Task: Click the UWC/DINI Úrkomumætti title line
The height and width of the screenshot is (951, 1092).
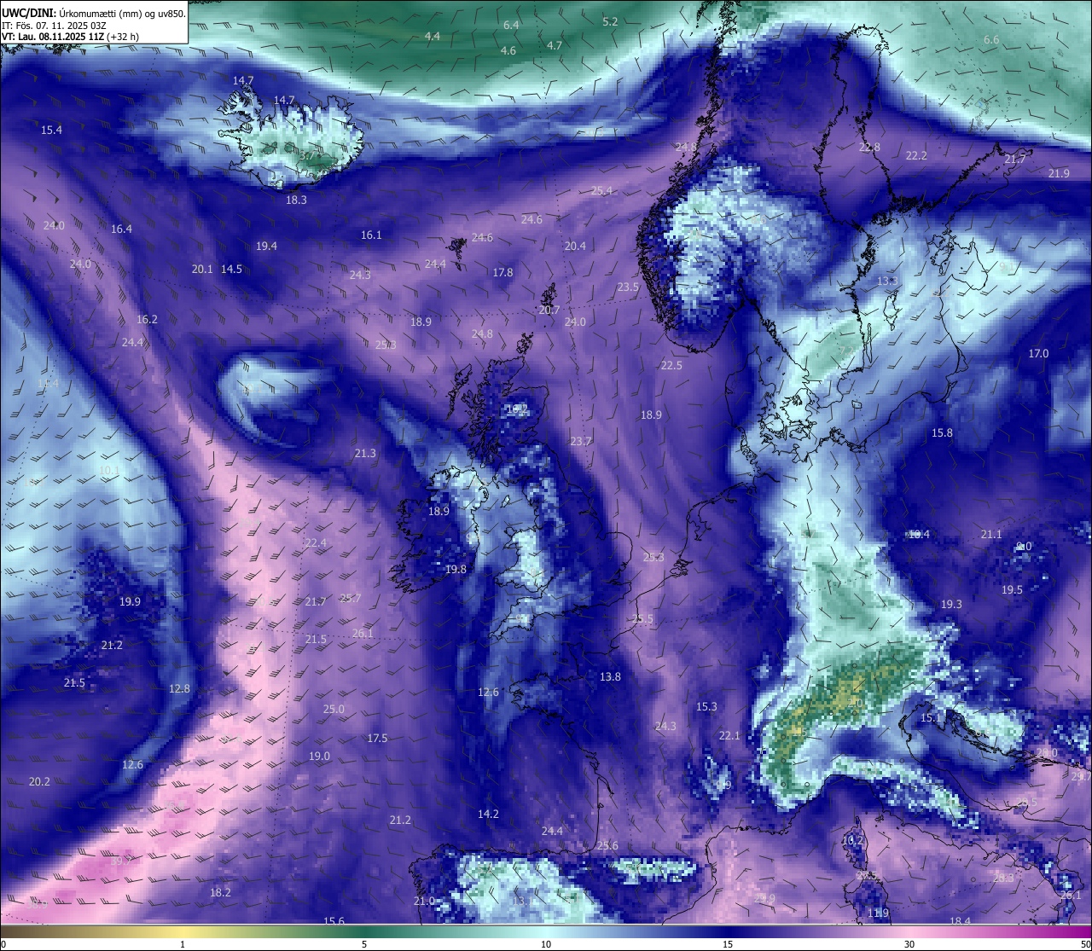Action: pyautogui.click(x=93, y=13)
